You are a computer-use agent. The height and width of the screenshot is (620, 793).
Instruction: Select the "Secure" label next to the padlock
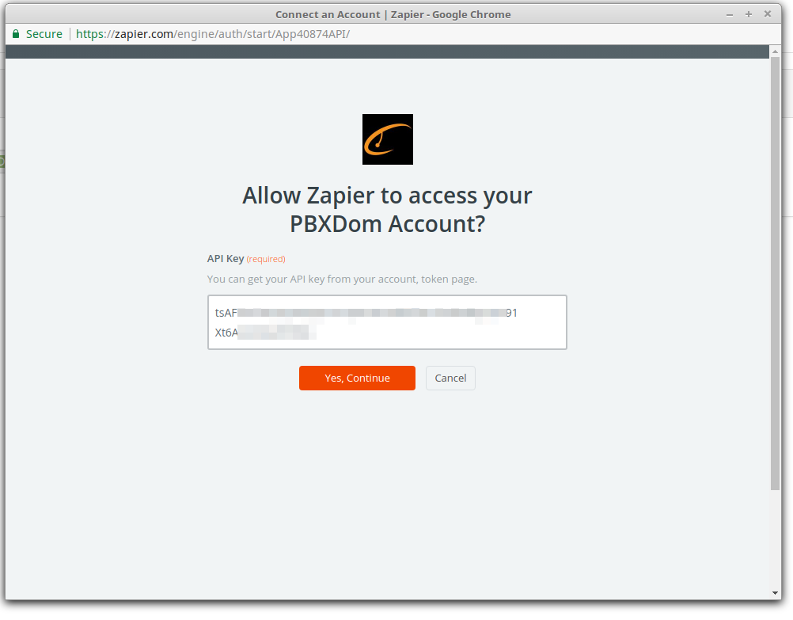pyautogui.click(x=44, y=34)
